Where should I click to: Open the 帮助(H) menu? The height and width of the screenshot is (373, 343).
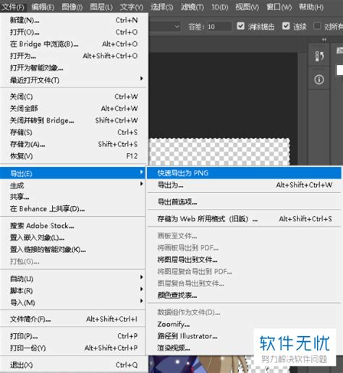[x=311, y=7]
